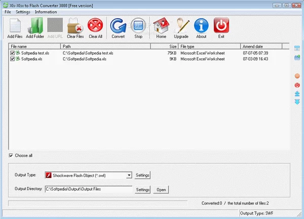Click the Output Directory path field
Screen dimensions: 304x219
click(89, 189)
